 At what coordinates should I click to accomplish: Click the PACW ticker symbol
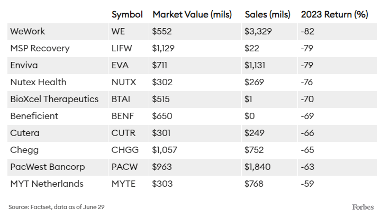(x=125, y=167)
